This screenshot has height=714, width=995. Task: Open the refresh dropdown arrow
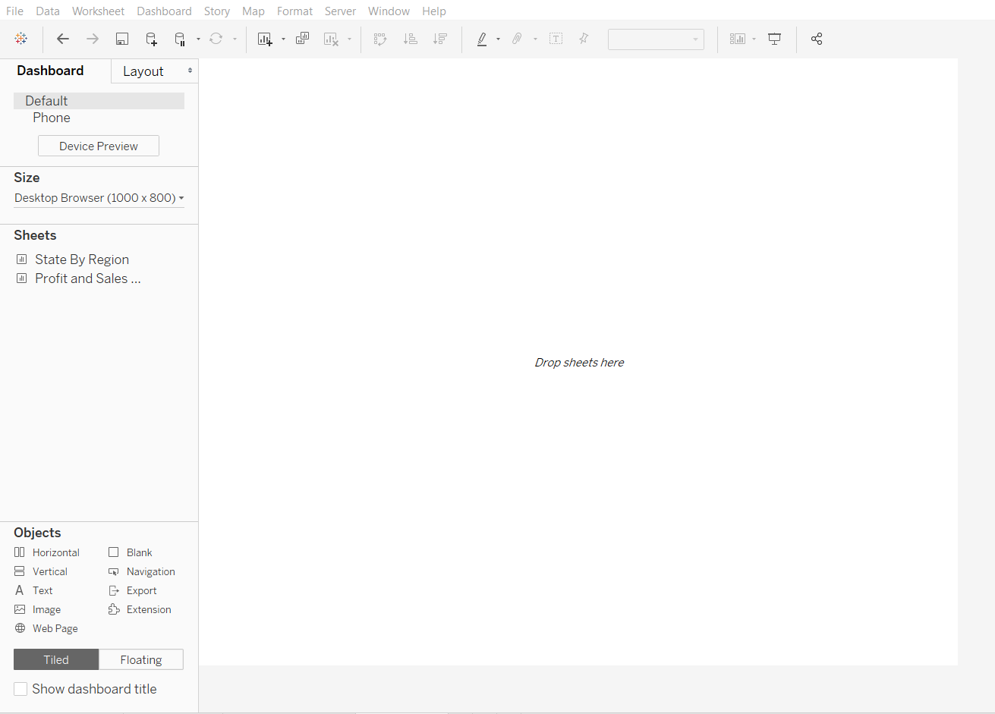(235, 39)
